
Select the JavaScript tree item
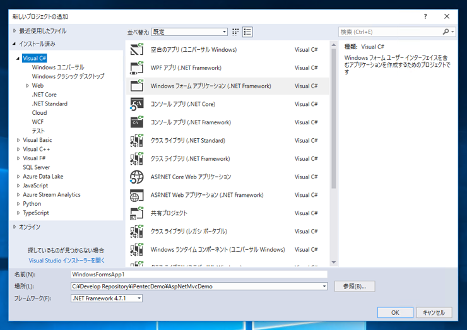tap(35, 186)
